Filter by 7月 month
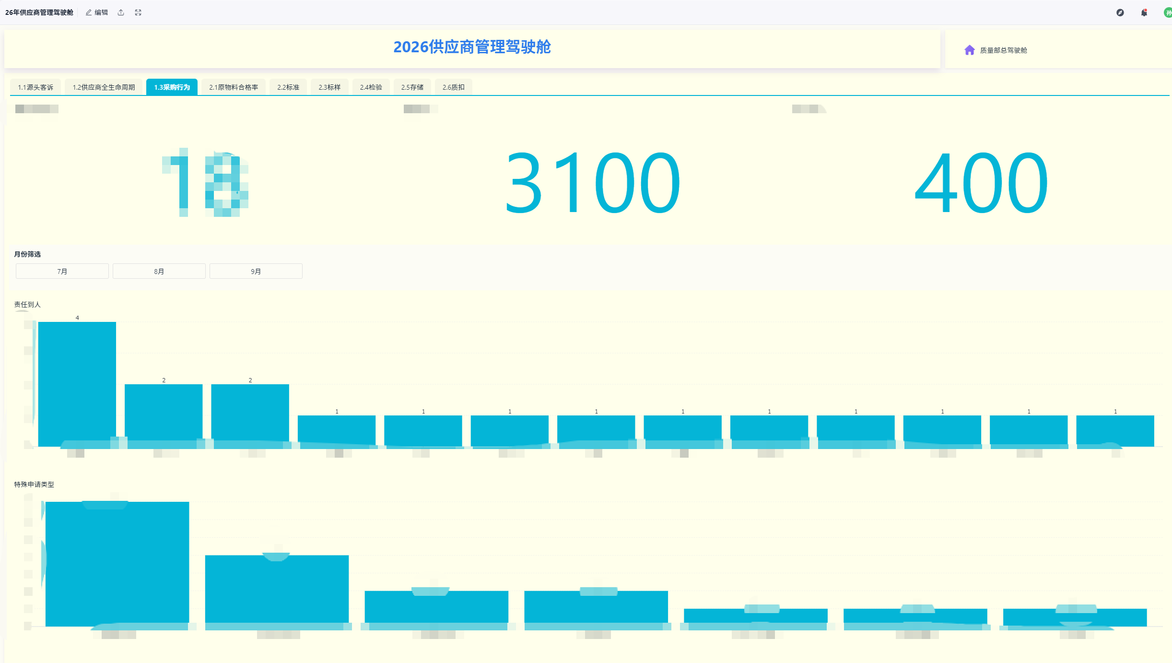The height and width of the screenshot is (663, 1172). pos(62,271)
